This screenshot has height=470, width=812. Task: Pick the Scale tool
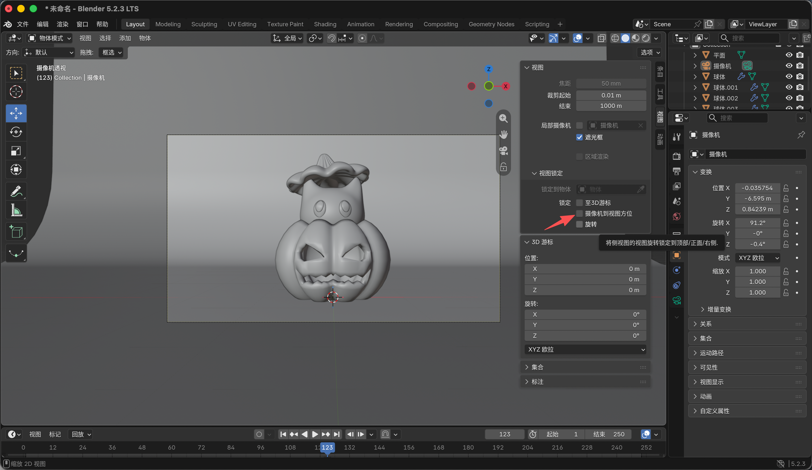[x=16, y=151]
